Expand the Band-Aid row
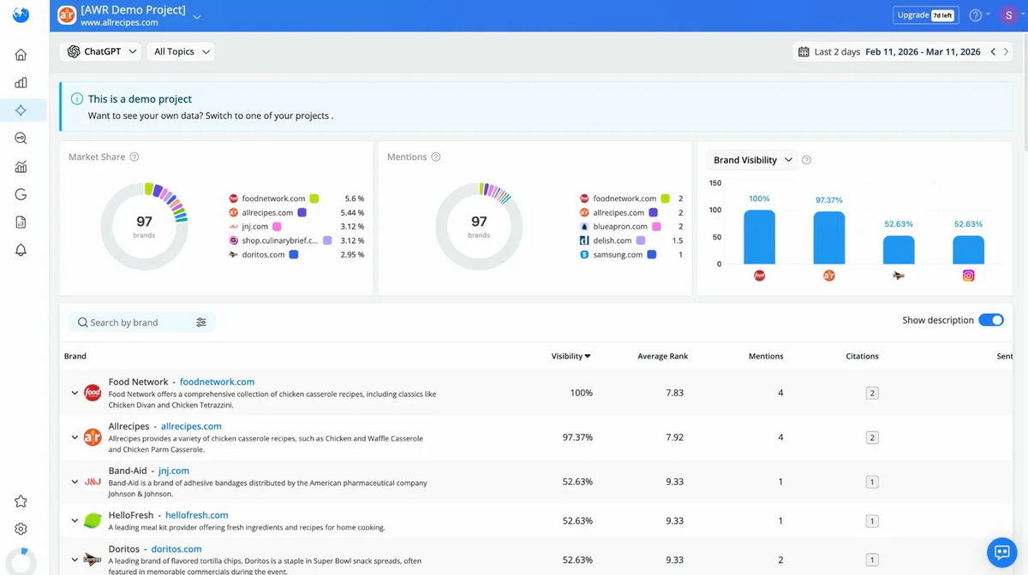This screenshot has height=575, width=1028. (x=75, y=482)
